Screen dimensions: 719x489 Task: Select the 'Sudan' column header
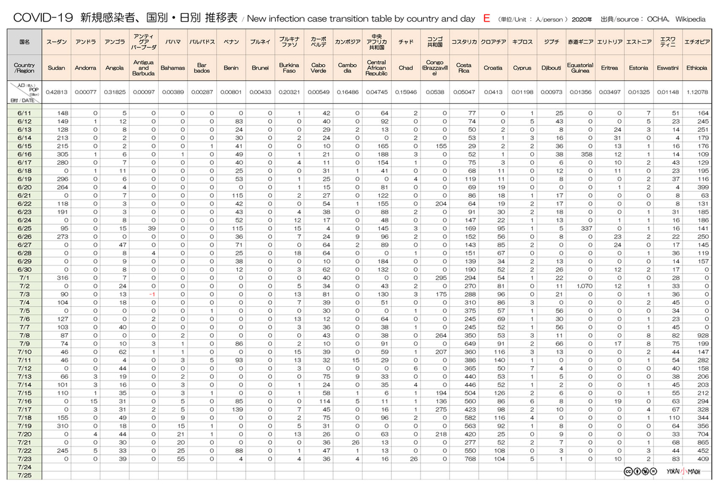point(56,68)
